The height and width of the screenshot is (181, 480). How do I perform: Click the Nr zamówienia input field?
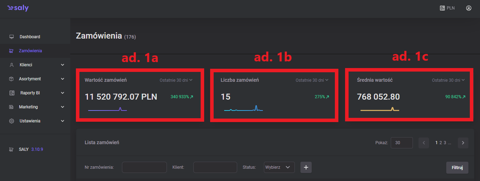pyautogui.click(x=144, y=167)
